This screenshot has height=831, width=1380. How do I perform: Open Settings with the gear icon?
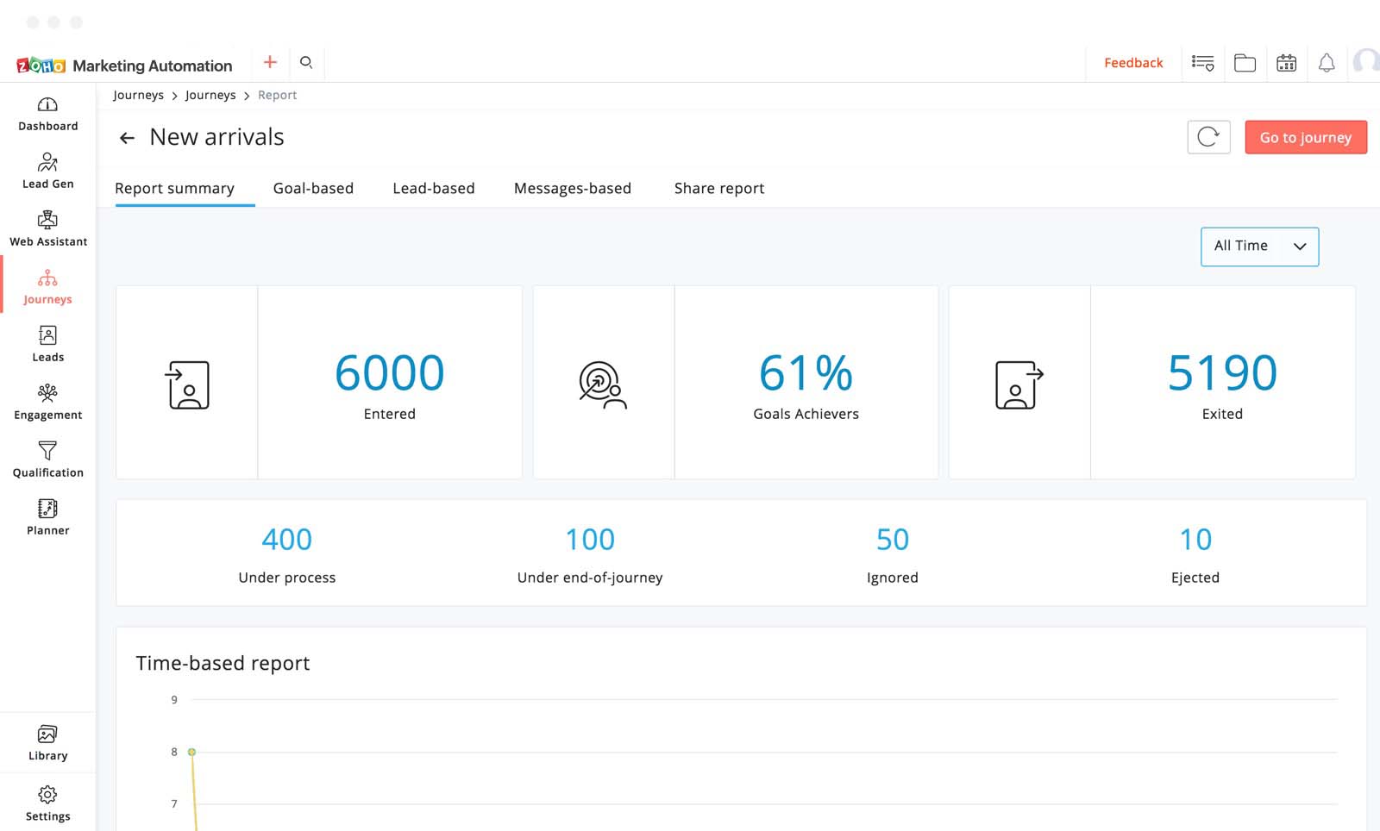pyautogui.click(x=47, y=803)
